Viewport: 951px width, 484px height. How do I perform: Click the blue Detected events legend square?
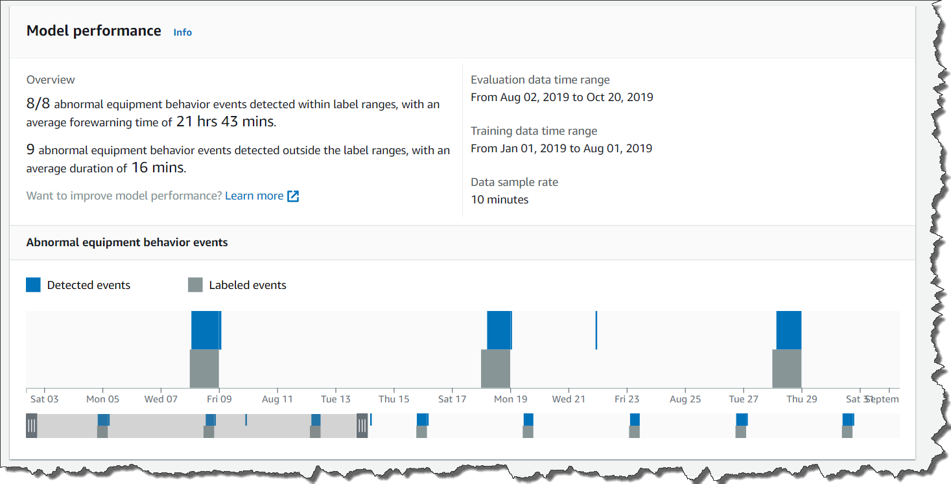[x=33, y=285]
